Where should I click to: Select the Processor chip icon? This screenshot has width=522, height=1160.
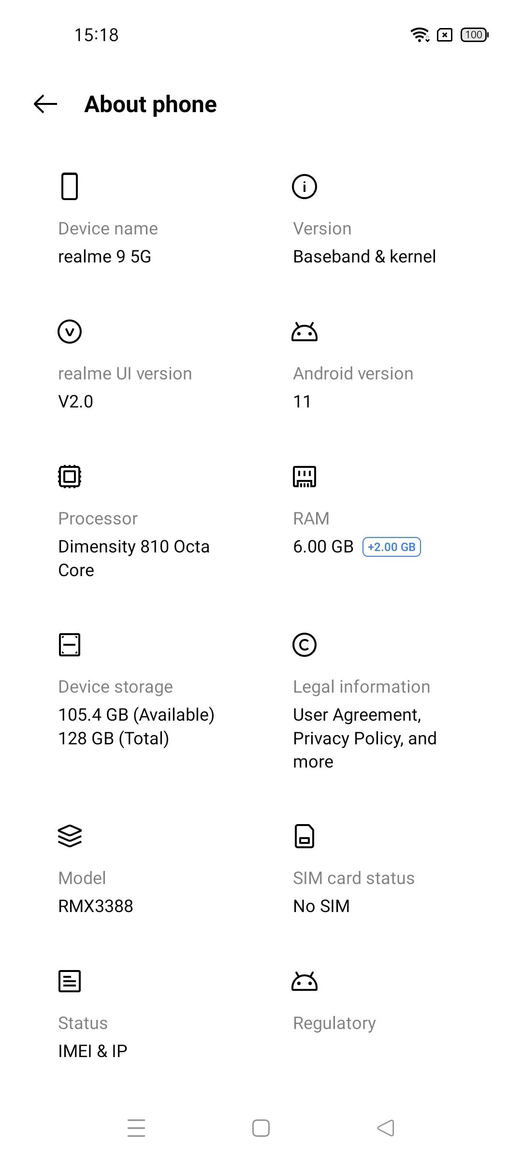coord(70,477)
